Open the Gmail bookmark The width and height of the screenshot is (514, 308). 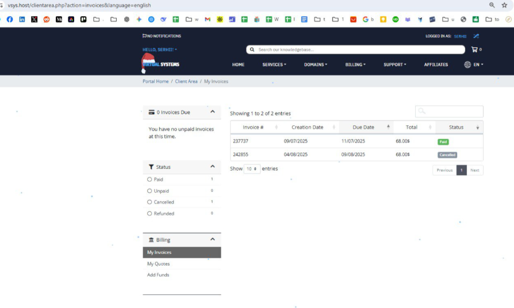pyautogui.click(x=208, y=20)
